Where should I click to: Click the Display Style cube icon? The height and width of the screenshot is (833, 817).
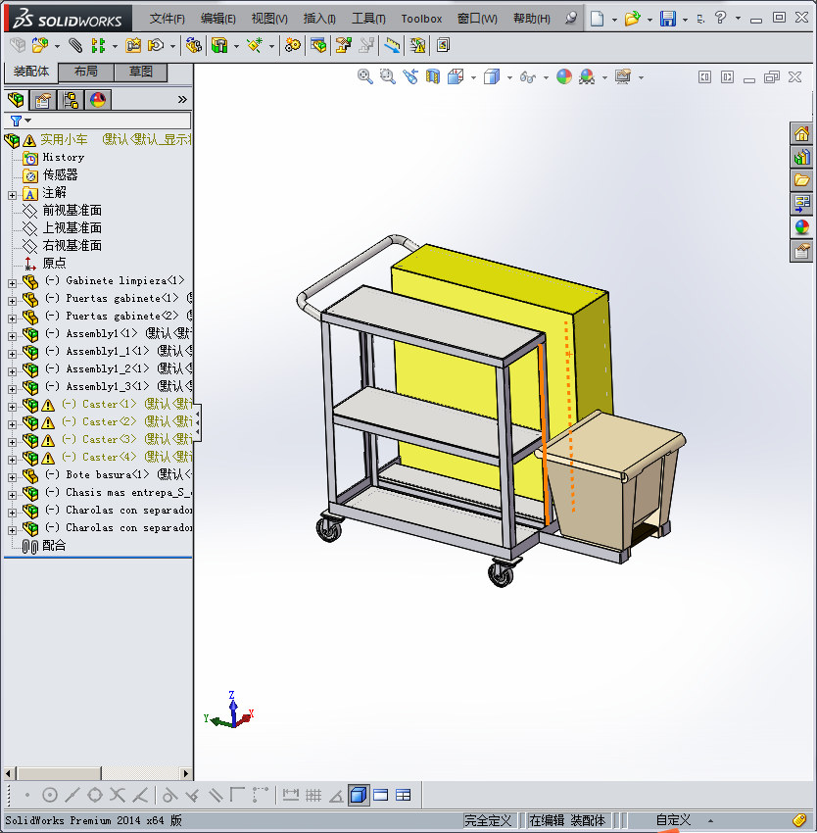tap(492, 77)
